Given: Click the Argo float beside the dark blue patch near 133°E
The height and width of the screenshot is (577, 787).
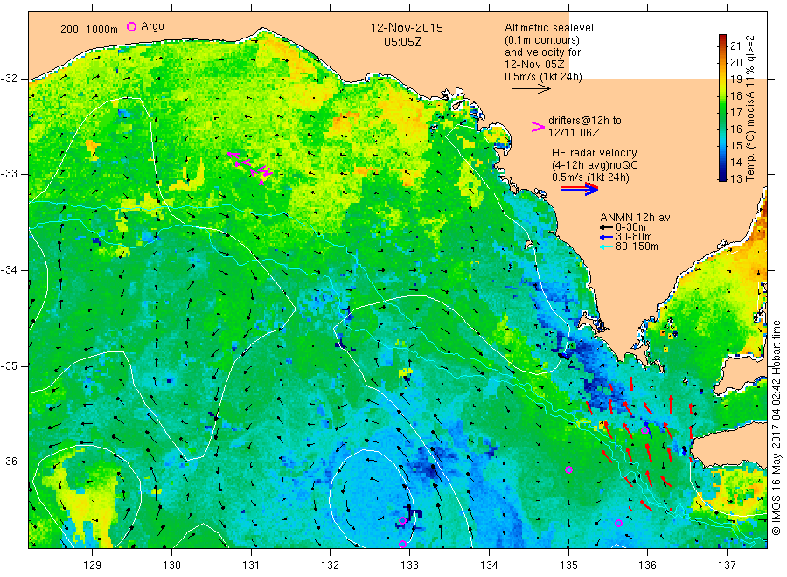Looking at the screenshot, I should [402, 521].
